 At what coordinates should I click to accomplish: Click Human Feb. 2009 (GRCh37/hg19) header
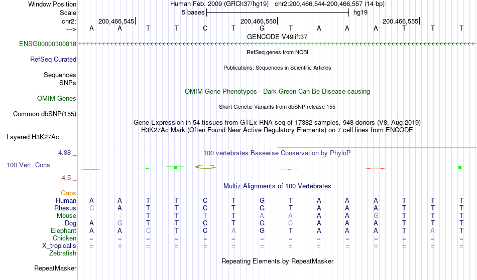point(219,4)
